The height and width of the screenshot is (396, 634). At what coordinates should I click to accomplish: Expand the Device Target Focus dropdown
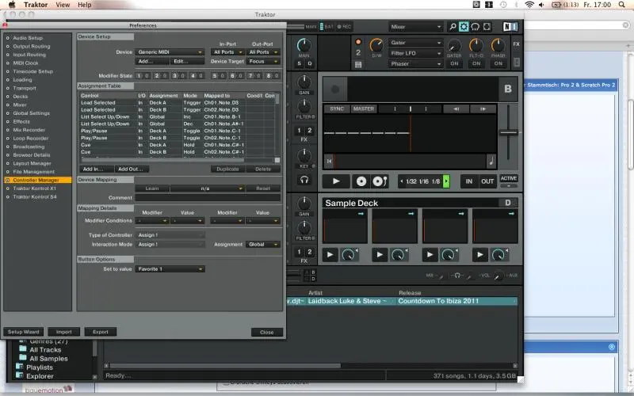263,61
